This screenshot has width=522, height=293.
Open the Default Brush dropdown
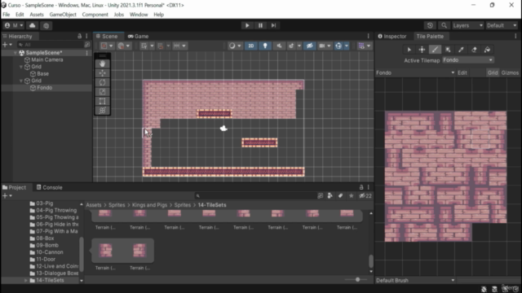pyautogui.click(x=415, y=280)
